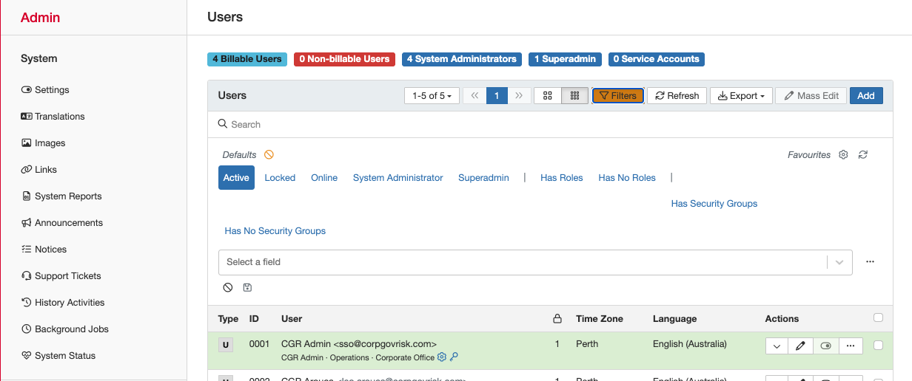This screenshot has width=912, height=381.
Task: Click the ID column header
Action: pyautogui.click(x=254, y=319)
